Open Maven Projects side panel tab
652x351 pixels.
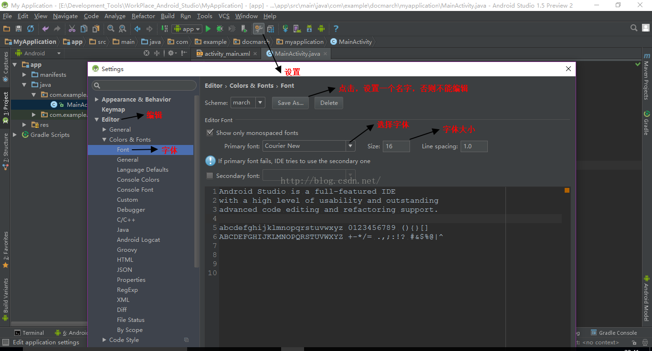coord(647,76)
